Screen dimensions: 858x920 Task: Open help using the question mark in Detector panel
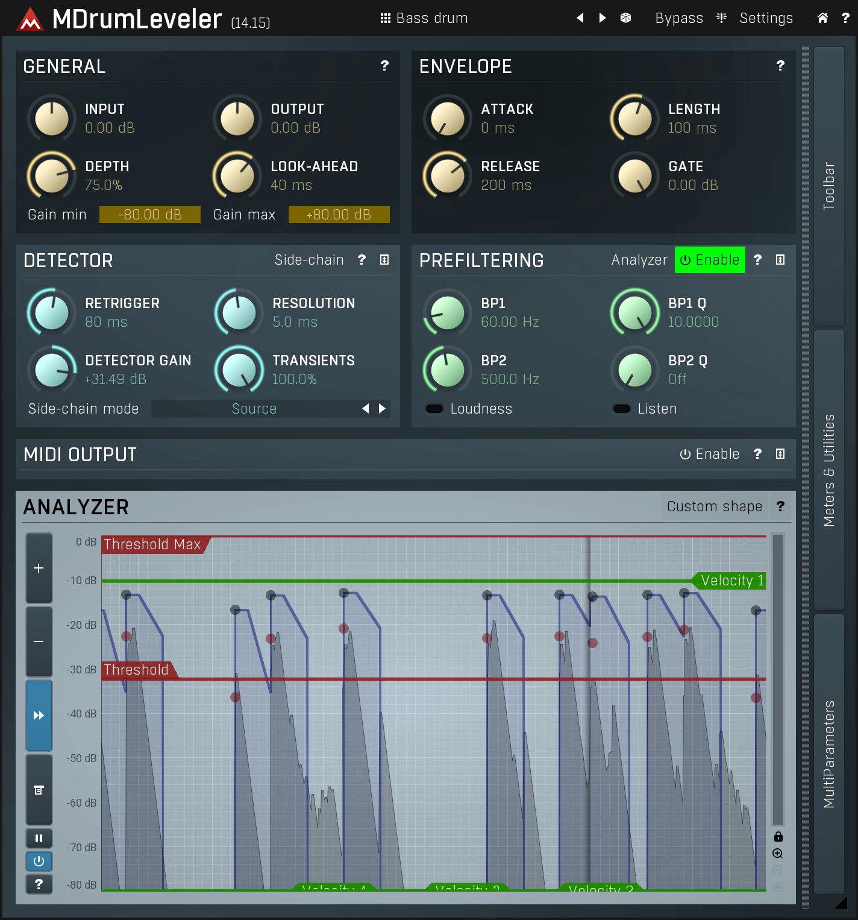click(x=362, y=260)
